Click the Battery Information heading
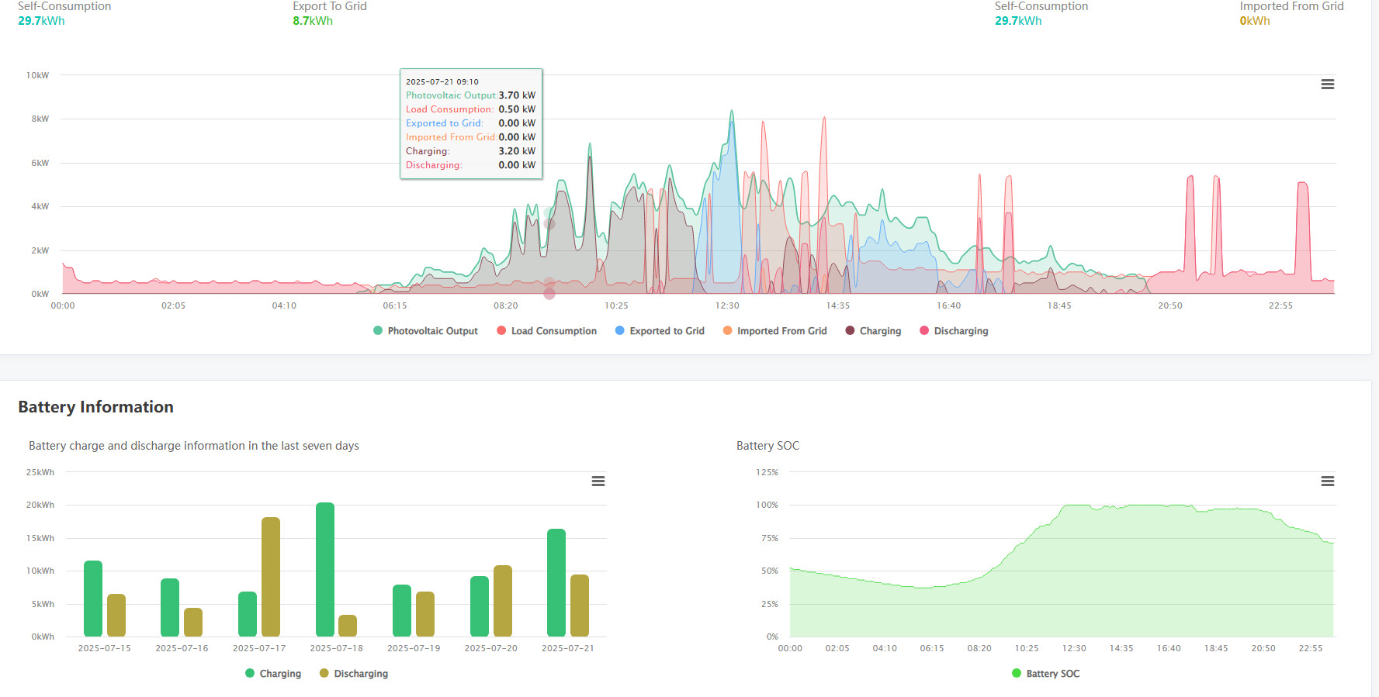This screenshot has height=697, width=1379. [x=95, y=407]
